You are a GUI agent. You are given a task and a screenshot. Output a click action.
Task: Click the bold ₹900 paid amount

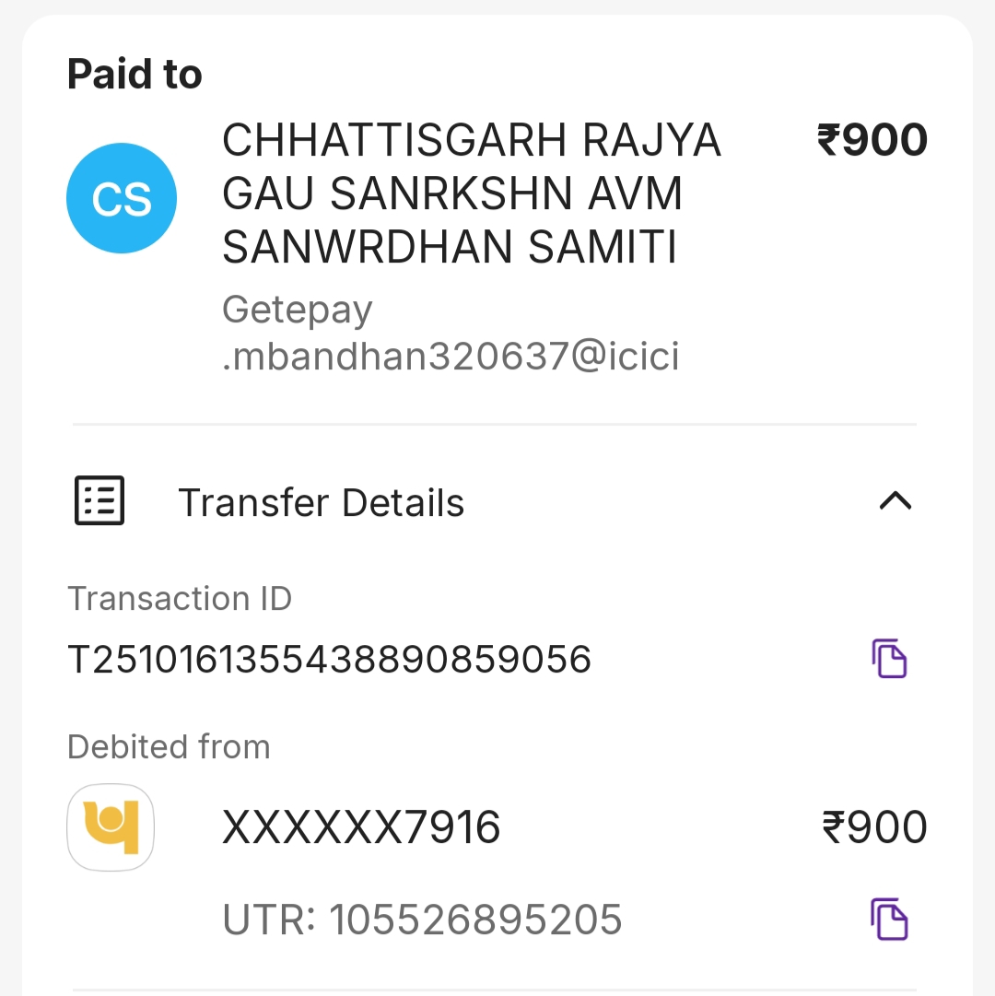pos(872,141)
